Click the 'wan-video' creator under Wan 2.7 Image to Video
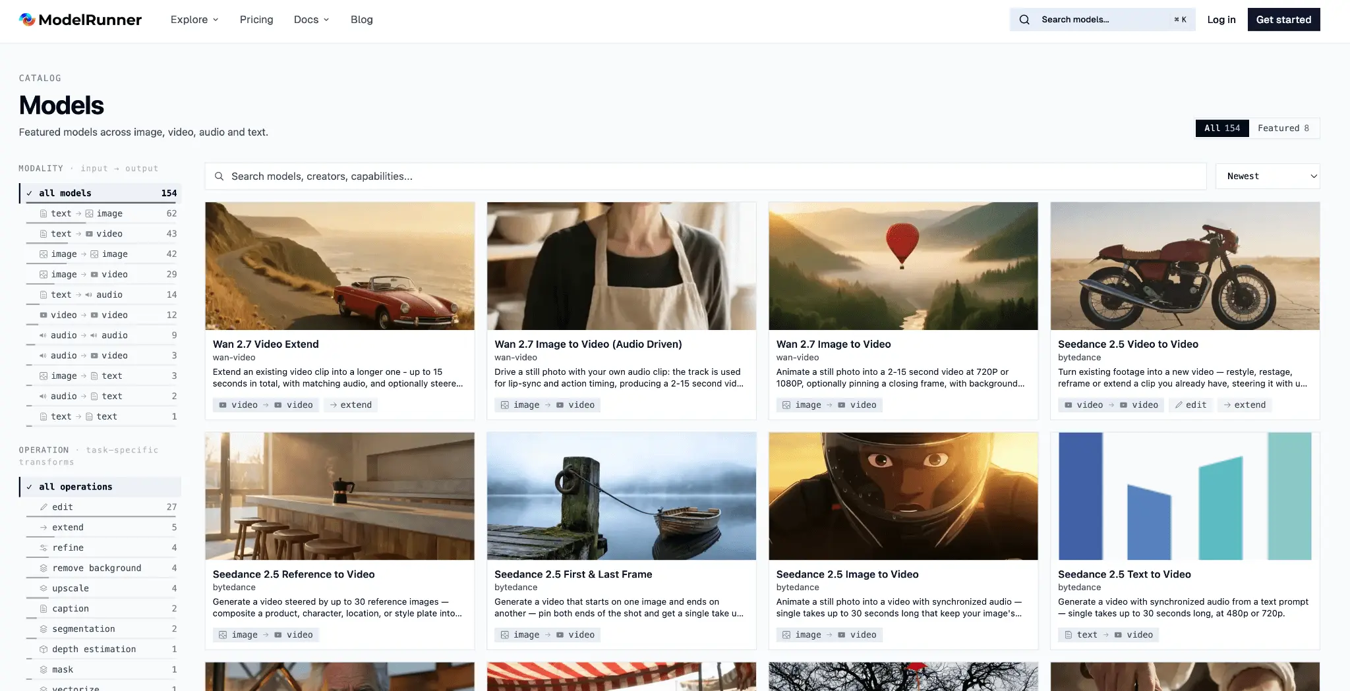The image size is (1350, 691). (798, 358)
